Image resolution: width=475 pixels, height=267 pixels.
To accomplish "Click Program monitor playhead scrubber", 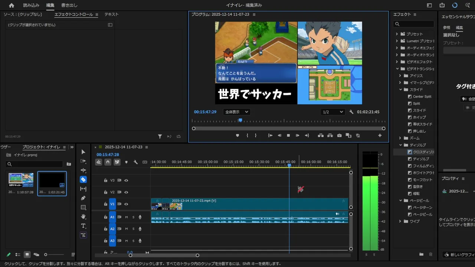I will coord(240,120).
